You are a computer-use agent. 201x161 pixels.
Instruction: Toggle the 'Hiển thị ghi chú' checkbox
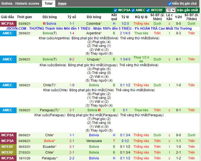(170, 4)
